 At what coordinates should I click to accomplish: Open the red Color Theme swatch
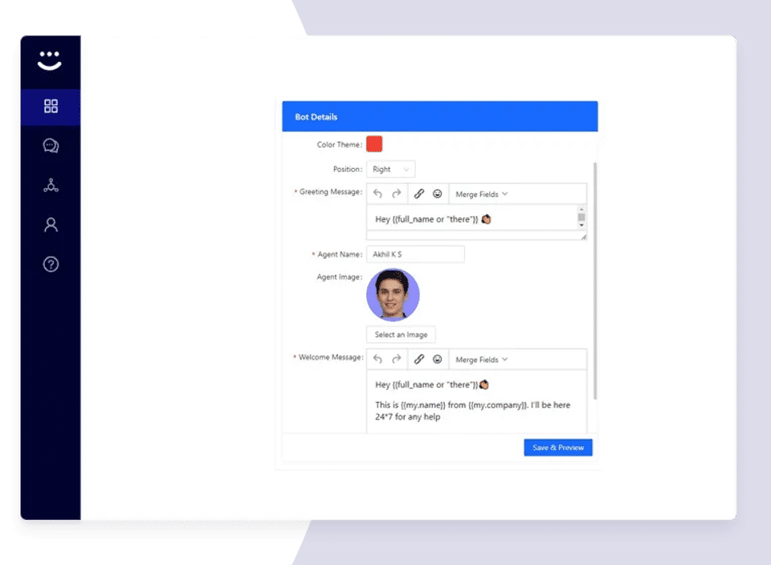(x=374, y=144)
